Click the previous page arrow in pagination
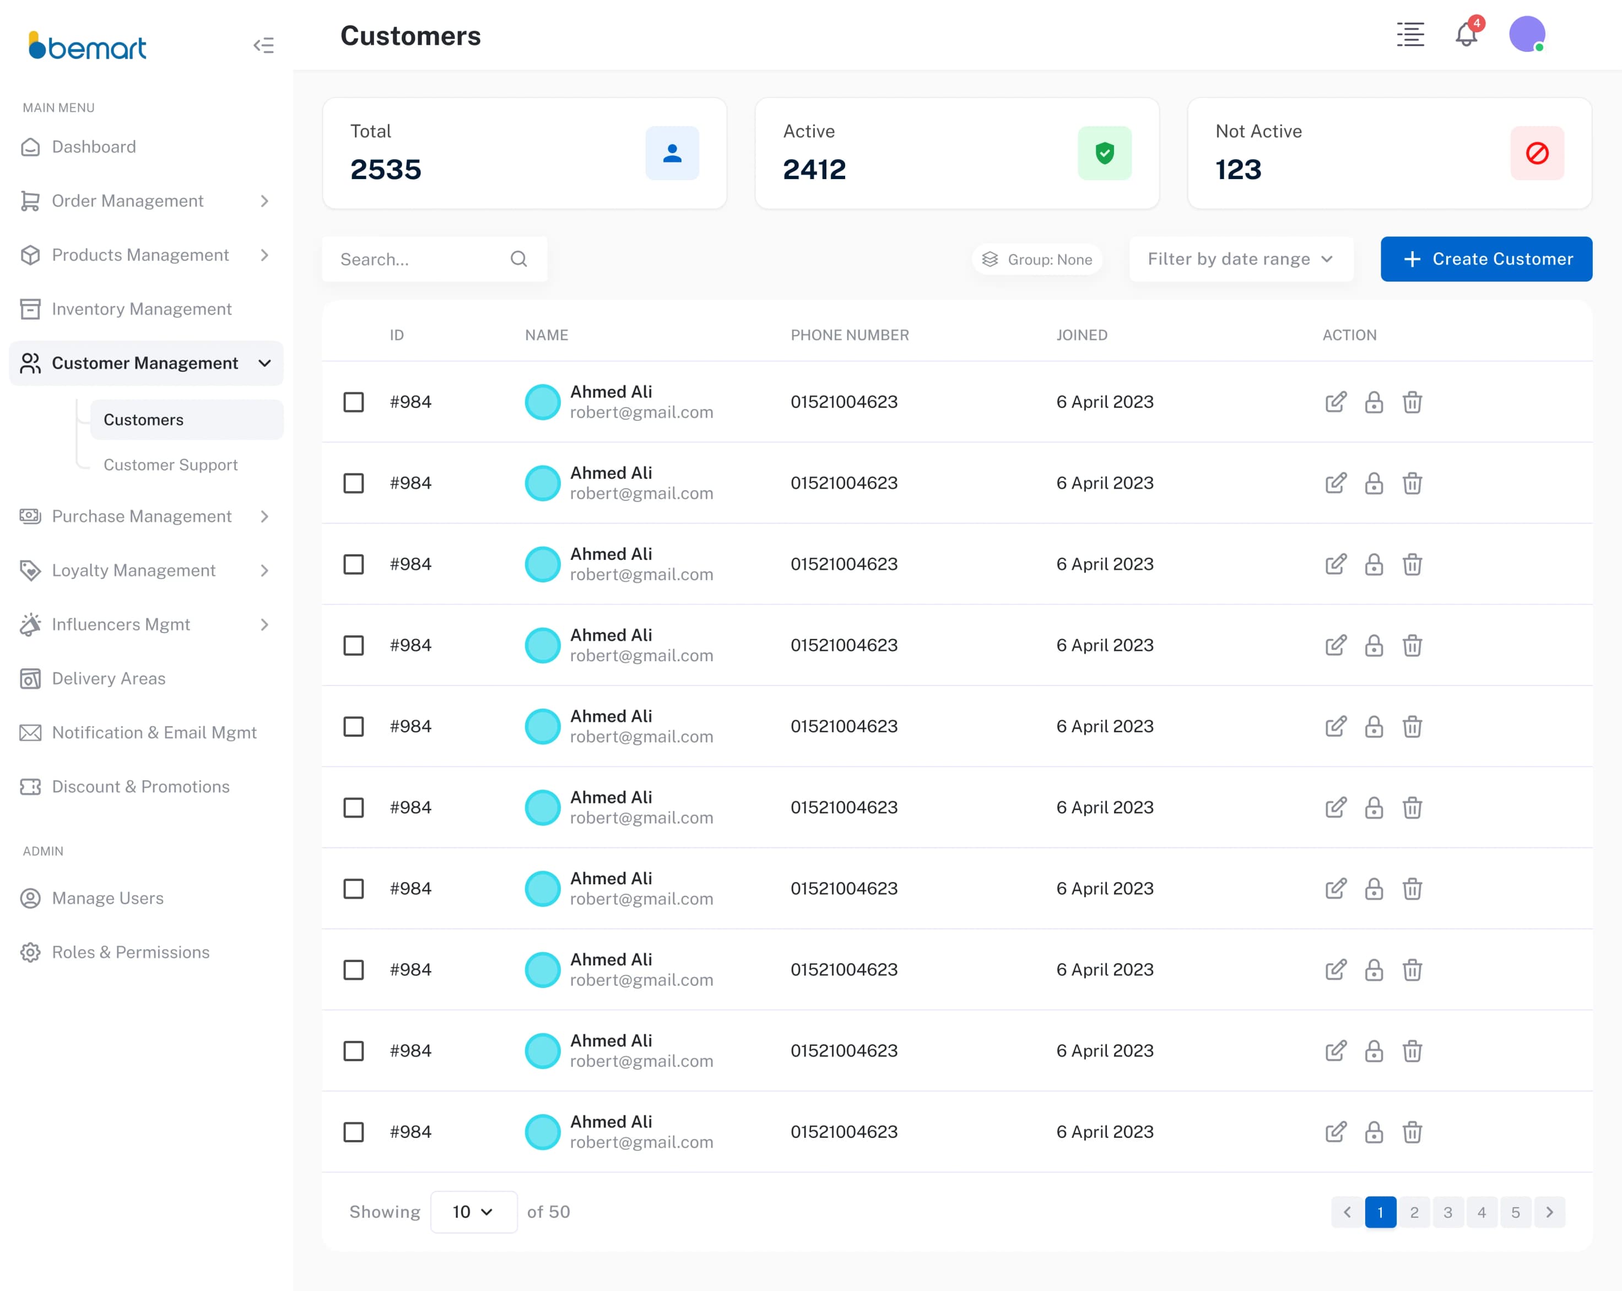 (x=1347, y=1212)
